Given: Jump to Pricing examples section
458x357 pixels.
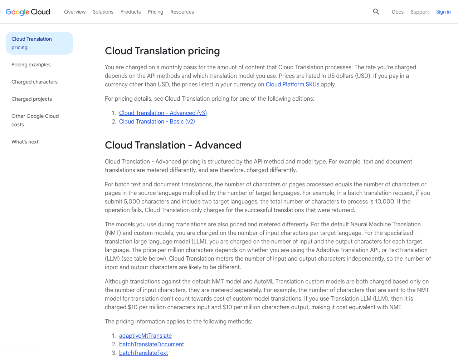Looking at the screenshot, I should [31, 65].
